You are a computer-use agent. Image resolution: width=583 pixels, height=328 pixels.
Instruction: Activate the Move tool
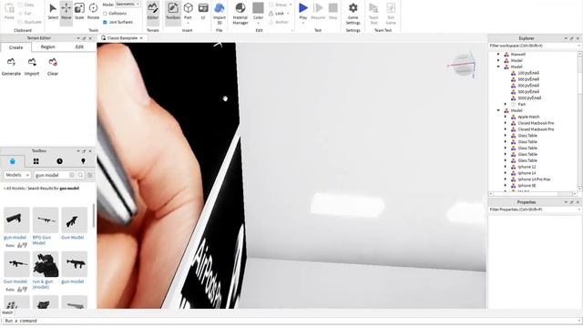[66, 12]
